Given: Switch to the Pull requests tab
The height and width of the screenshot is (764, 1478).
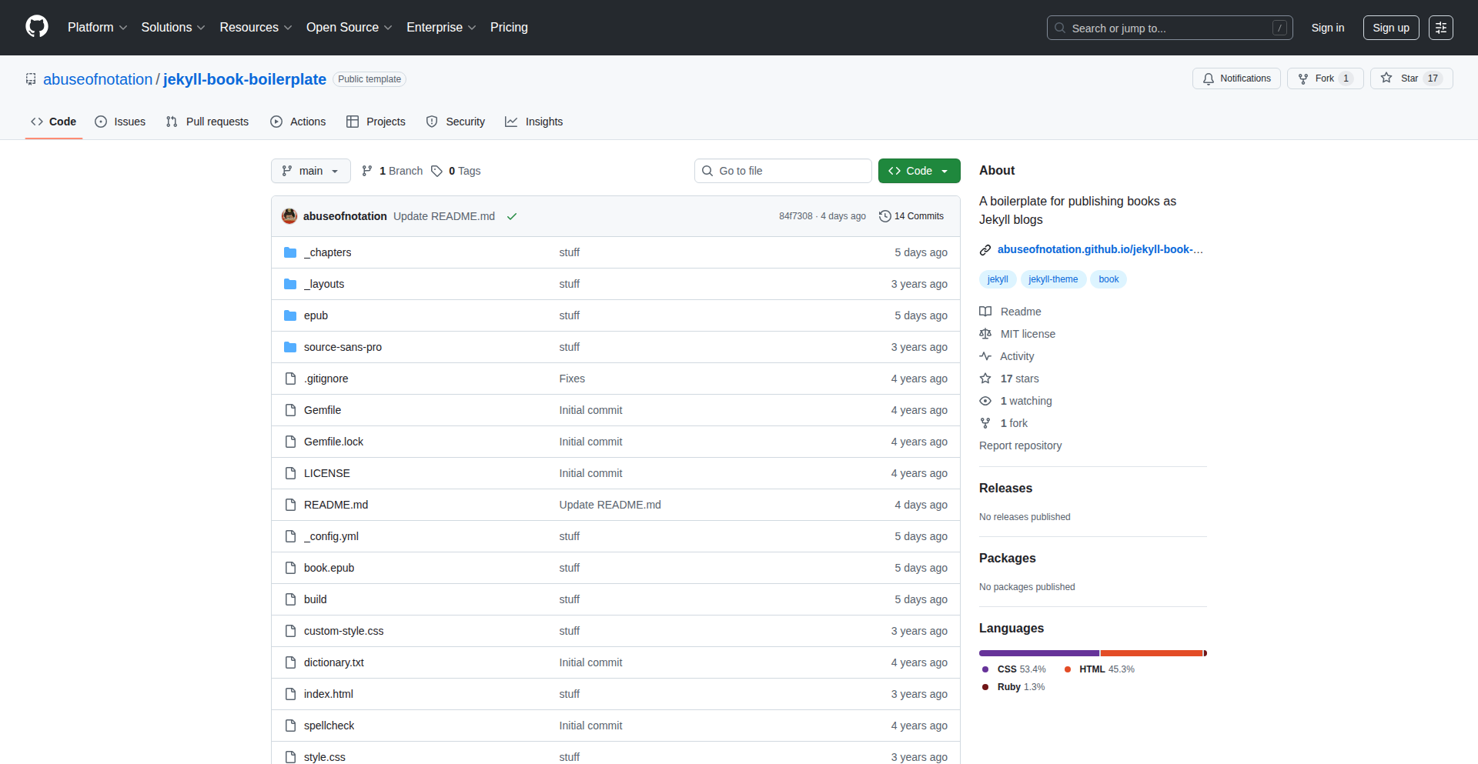Looking at the screenshot, I should coord(207,122).
